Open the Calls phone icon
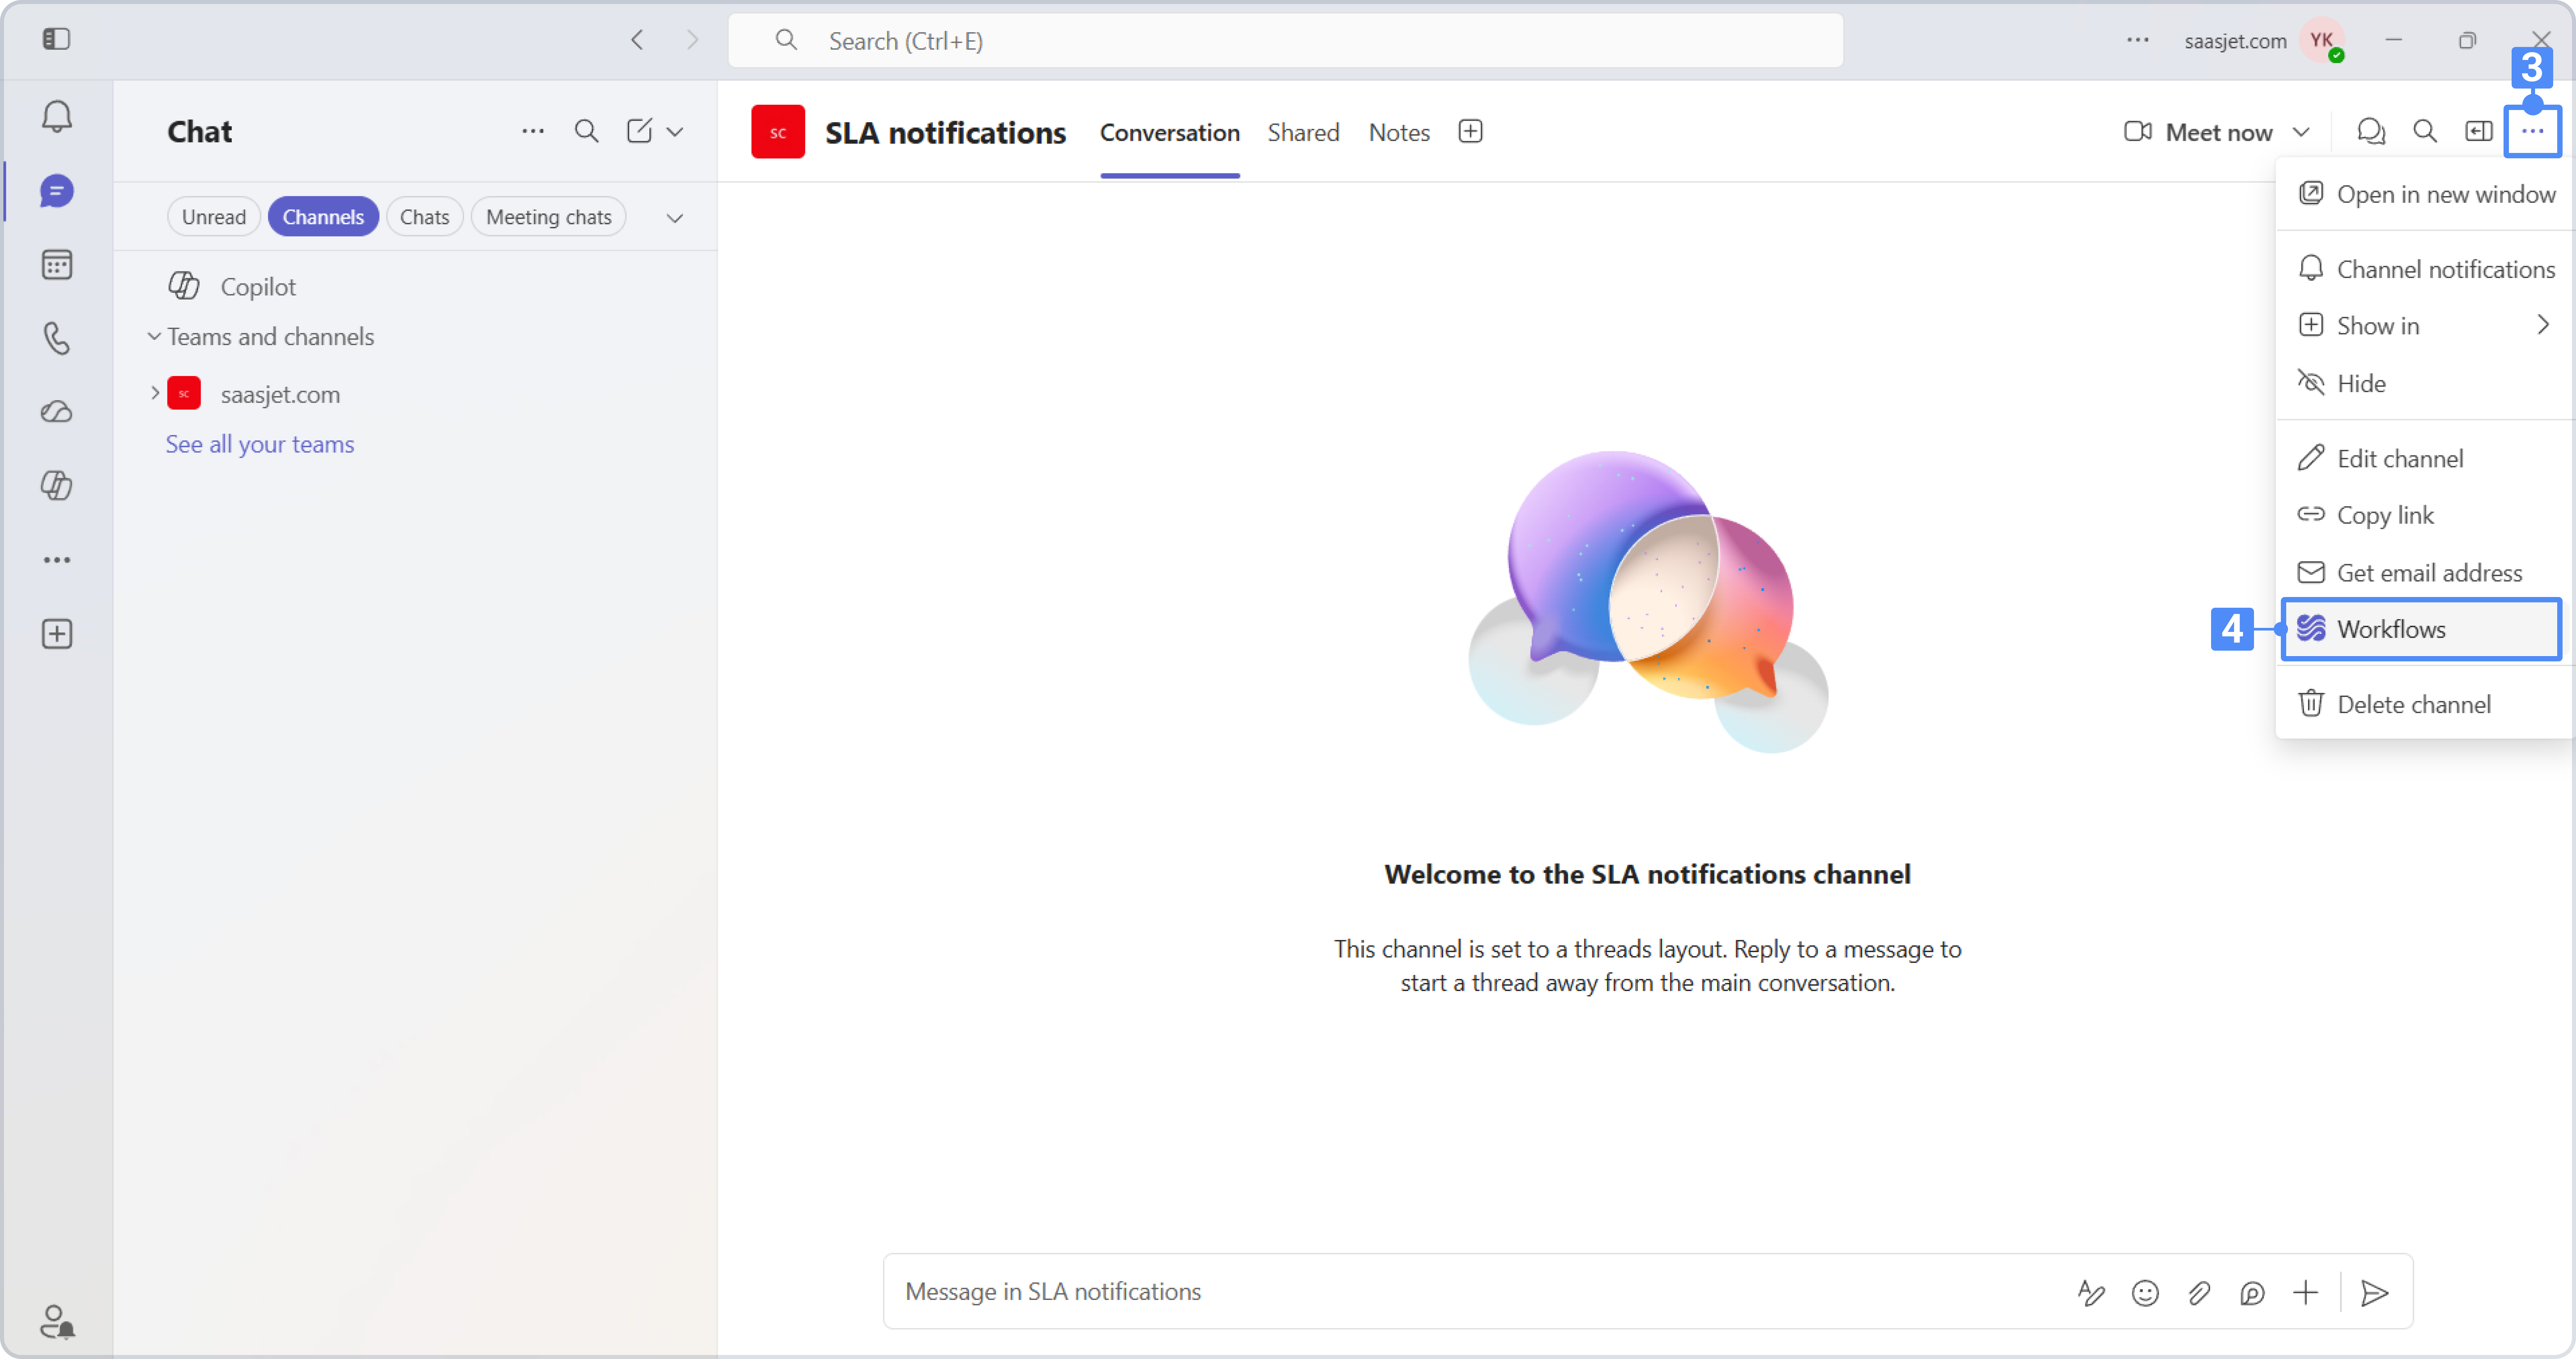 [x=57, y=339]
